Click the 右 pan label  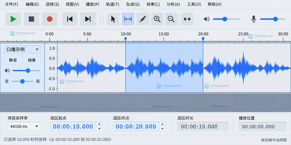coord(38,81)
